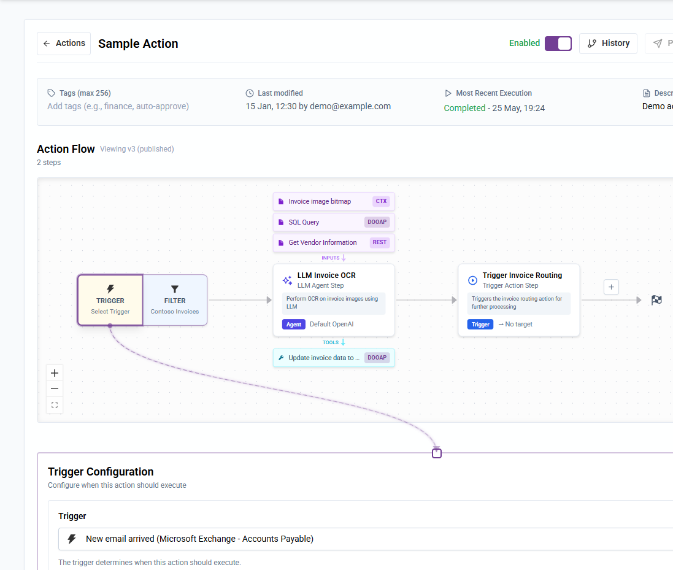This screenshot has width=673, height=570.
Task: Click the 2 steps label
Action: point(49,163)
